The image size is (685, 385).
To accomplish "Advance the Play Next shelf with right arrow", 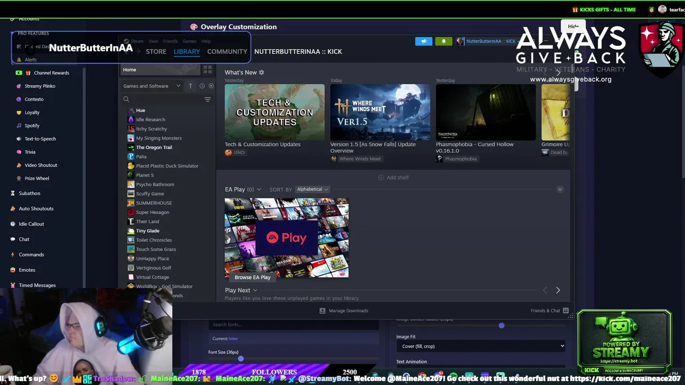I will [x=558, y=290].
